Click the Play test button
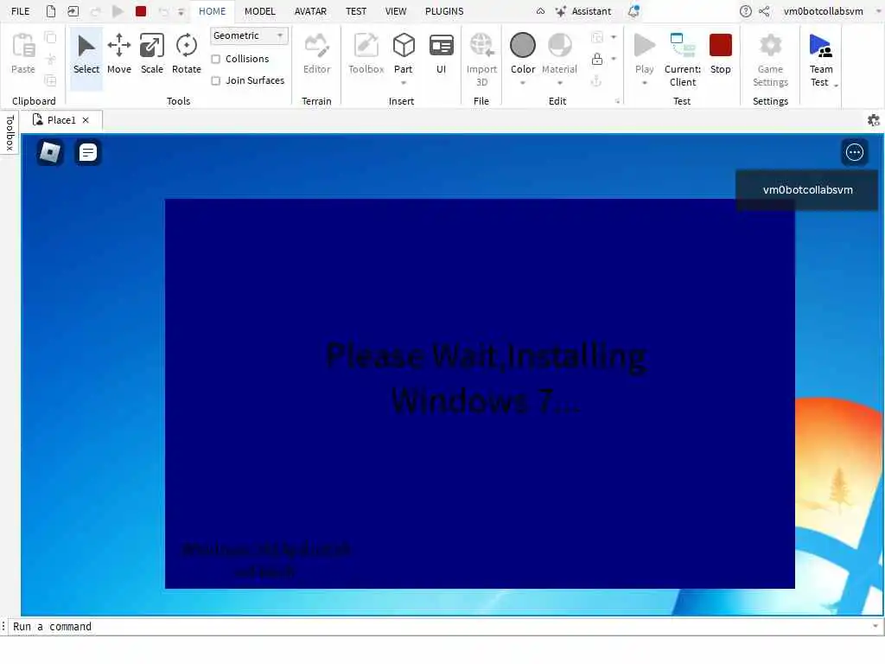Screen dimensions: 885x664 pyautogui.click(x=644, y=52)
